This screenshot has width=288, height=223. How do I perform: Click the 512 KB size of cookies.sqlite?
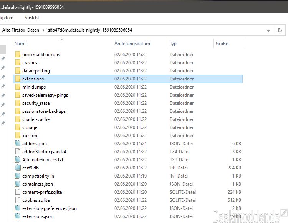click(x=234, y=200)
